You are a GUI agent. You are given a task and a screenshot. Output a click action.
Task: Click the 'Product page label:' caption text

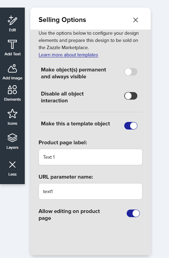63,143
